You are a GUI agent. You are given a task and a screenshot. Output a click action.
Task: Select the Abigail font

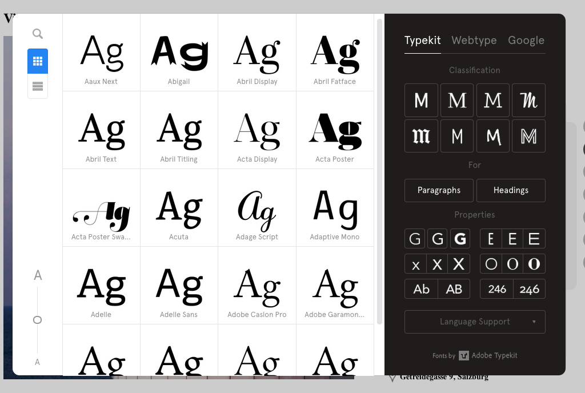coord(179,53)
